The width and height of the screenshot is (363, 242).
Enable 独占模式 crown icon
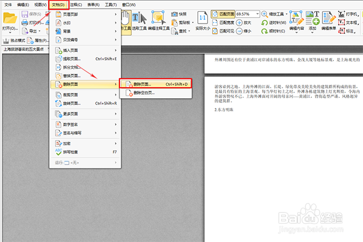6,41
